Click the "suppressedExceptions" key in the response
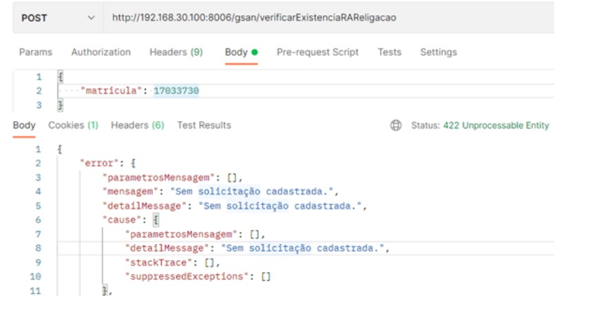 187,277
